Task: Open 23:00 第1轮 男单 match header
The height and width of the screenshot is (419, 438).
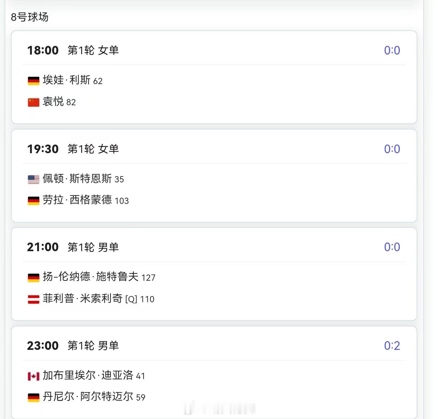Action: coord(73,345)
